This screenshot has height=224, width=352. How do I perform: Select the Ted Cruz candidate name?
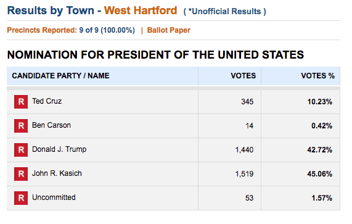coord(47,101)
